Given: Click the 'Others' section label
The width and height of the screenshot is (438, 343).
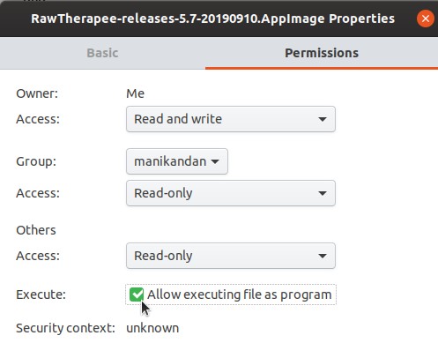Looking at the screenshot, I should 36,230.
